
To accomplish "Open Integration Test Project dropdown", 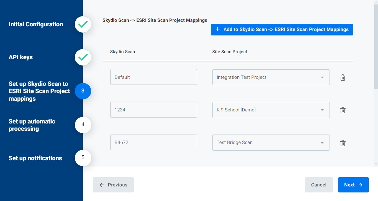I will 271,77.
